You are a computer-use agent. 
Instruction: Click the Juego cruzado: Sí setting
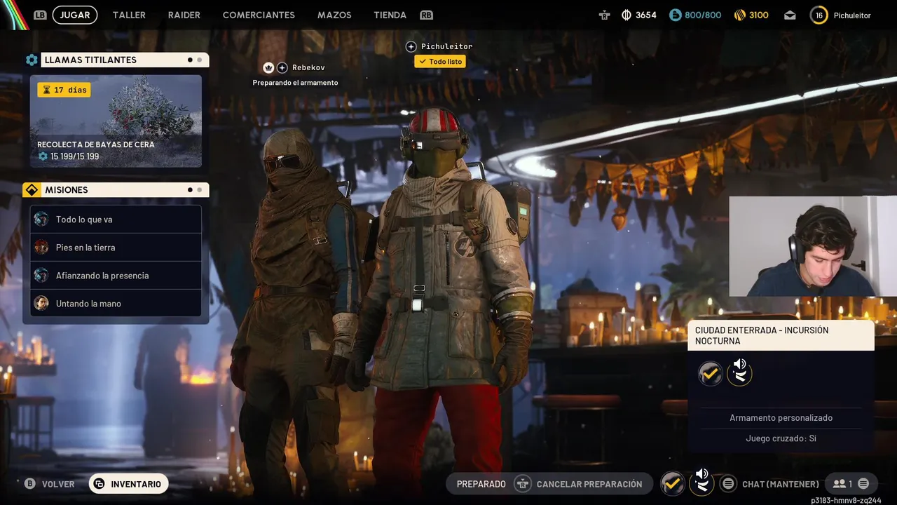781,438
